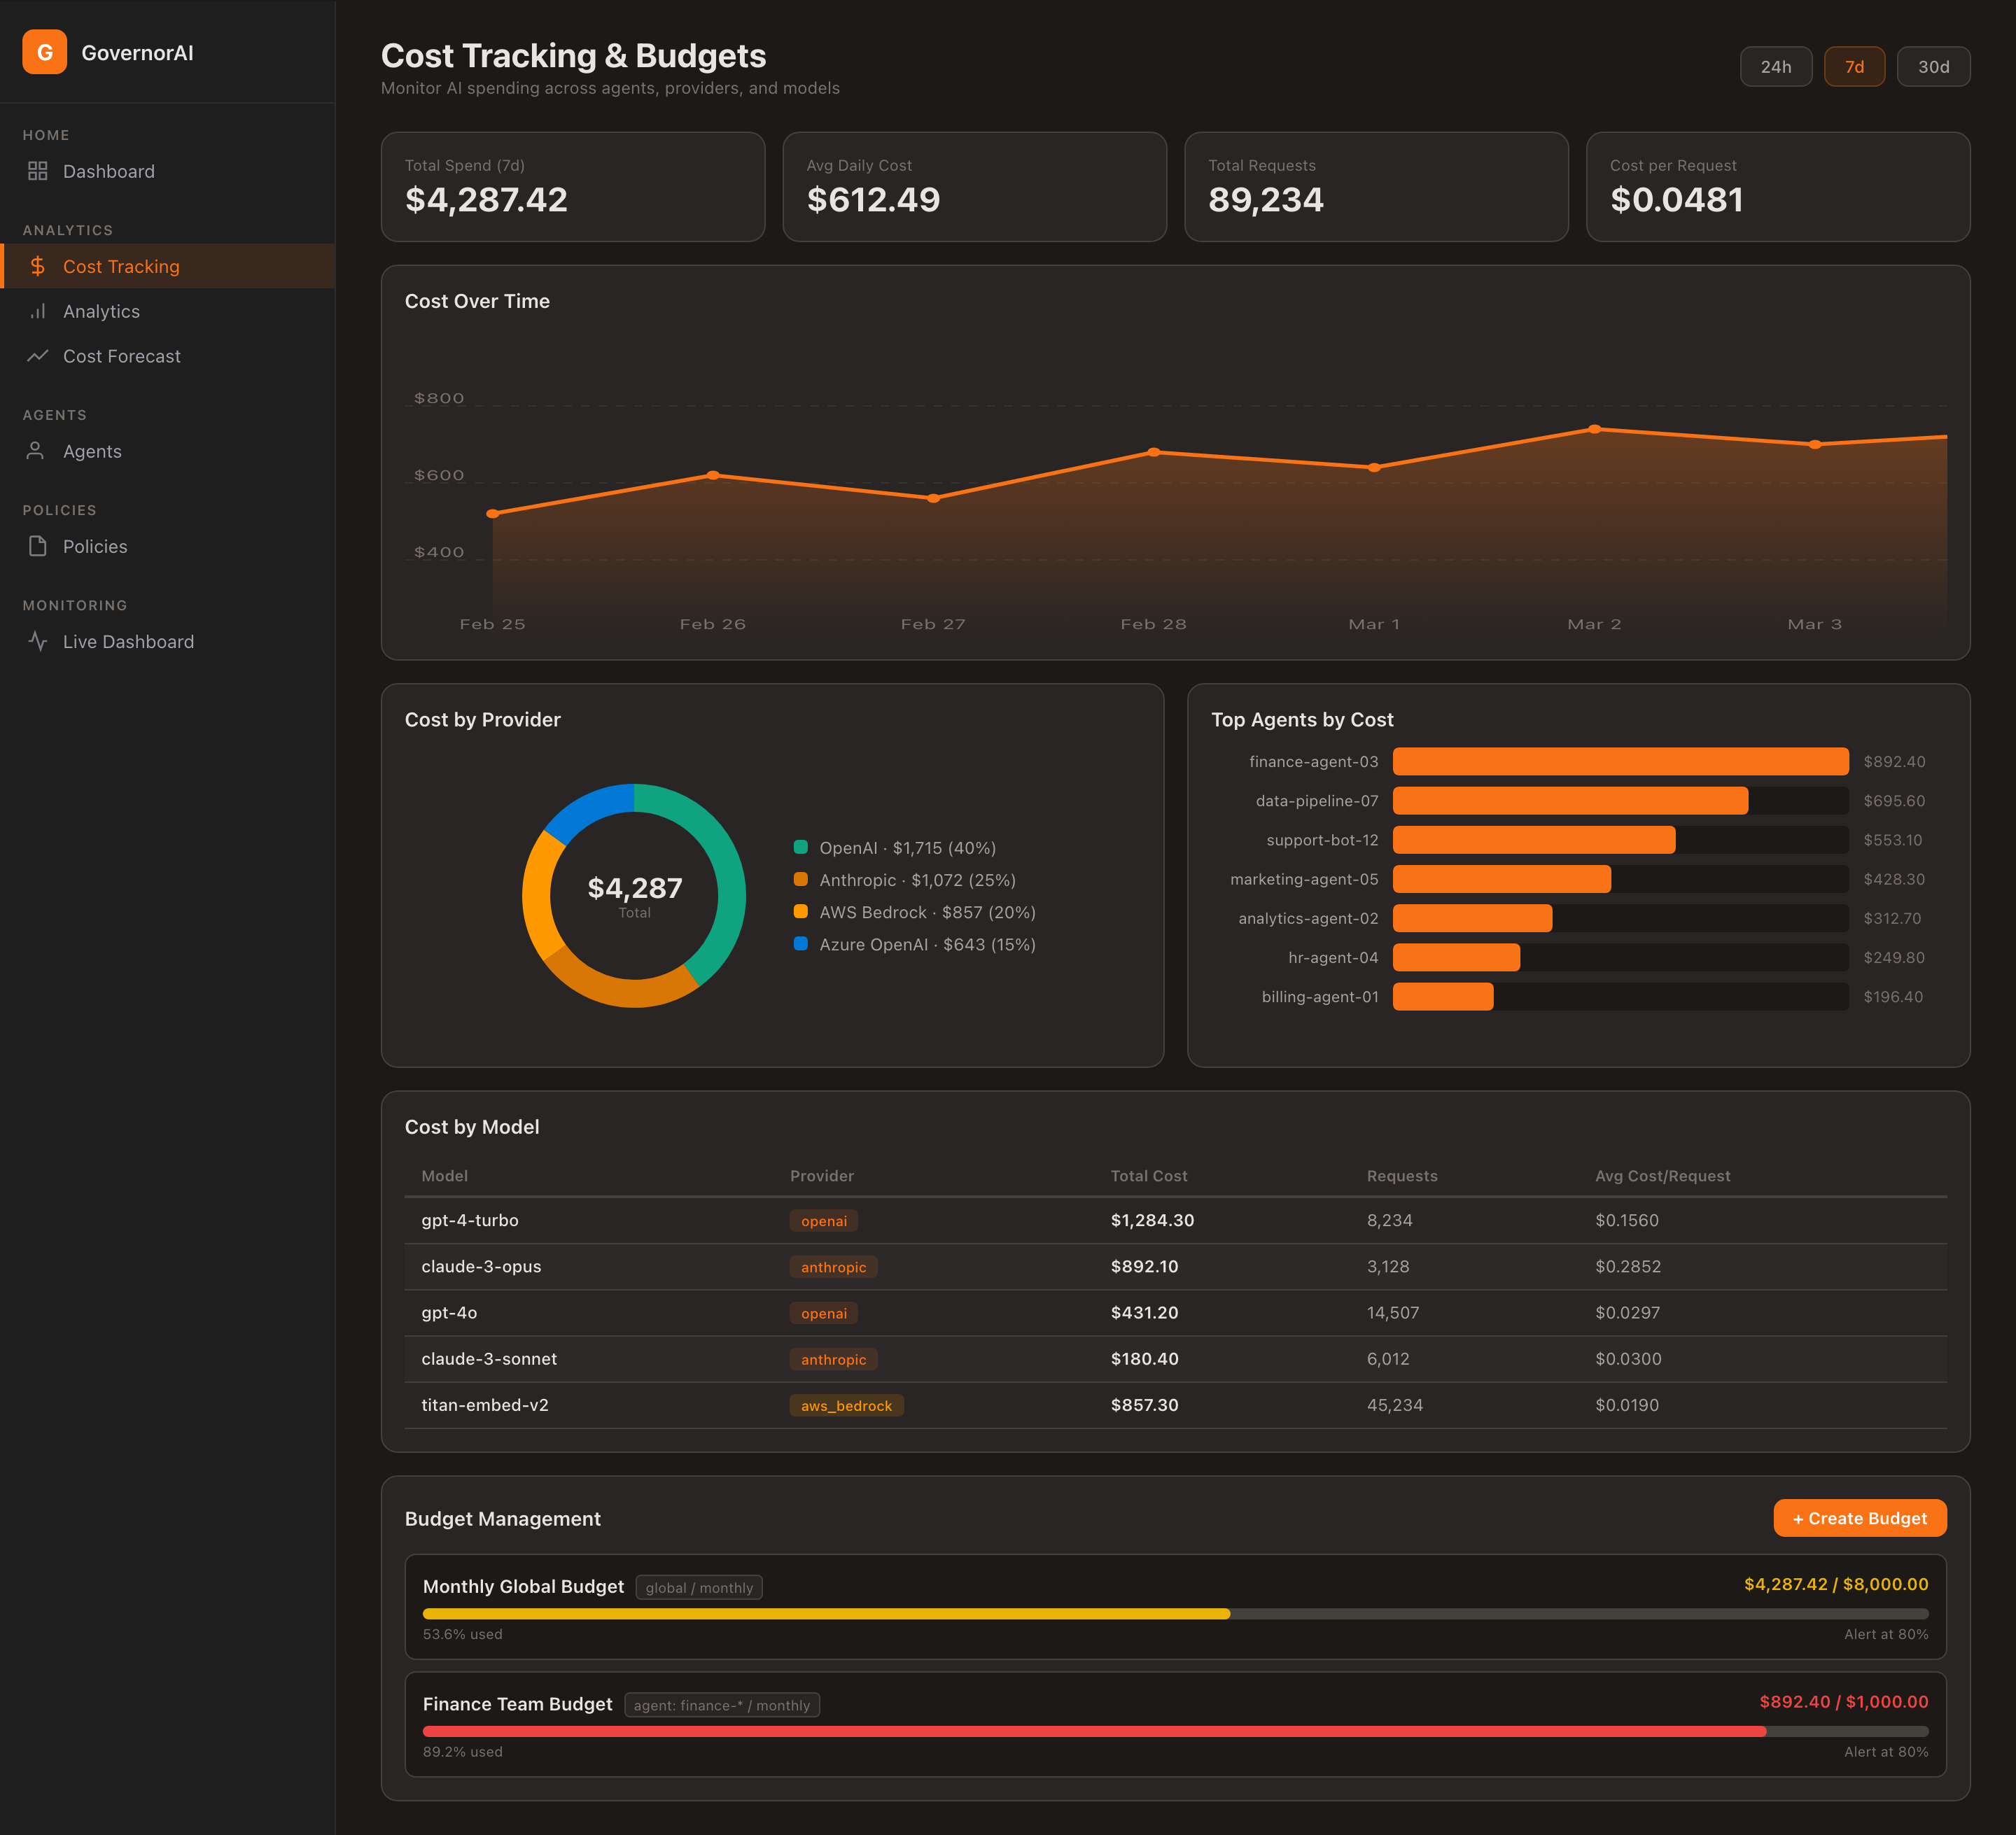Select the Analytics bar chart icon

(38, 311)
